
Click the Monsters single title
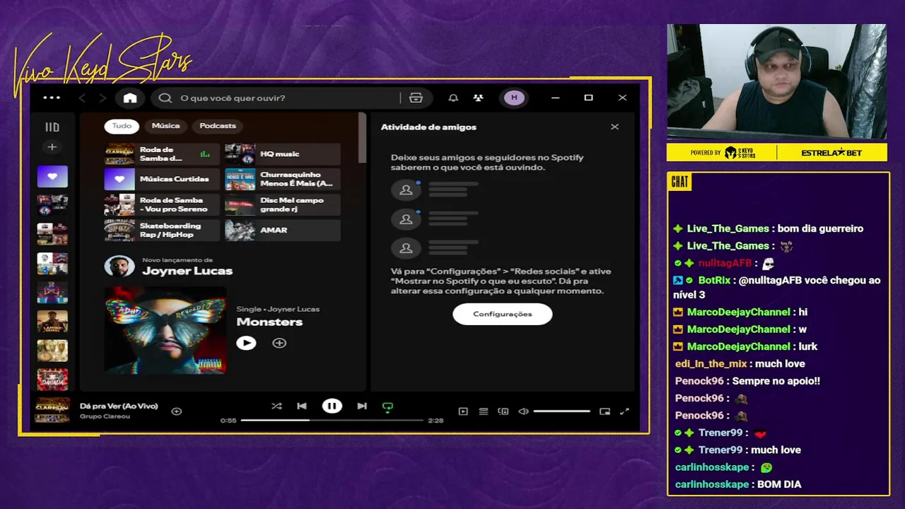point(269,322)
